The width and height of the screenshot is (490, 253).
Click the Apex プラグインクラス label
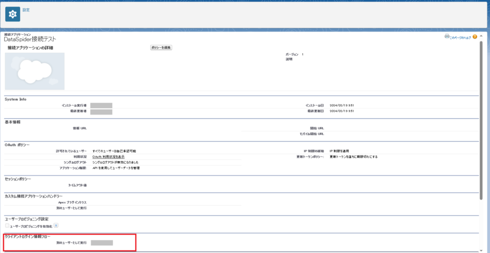[x=72, y=202]
